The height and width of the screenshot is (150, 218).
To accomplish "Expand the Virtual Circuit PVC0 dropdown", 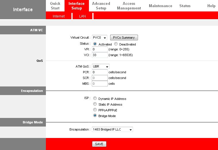I will [x=100, y=38].
